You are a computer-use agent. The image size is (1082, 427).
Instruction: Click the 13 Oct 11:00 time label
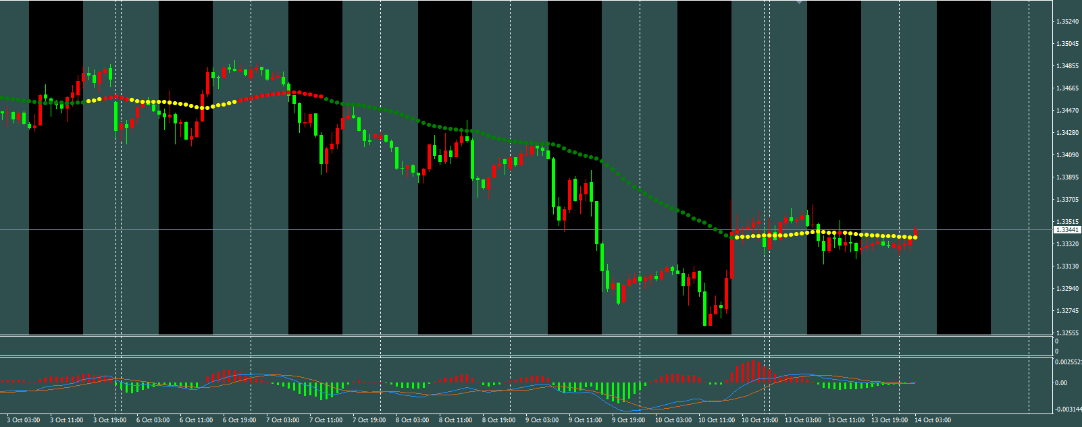(846, 420)
